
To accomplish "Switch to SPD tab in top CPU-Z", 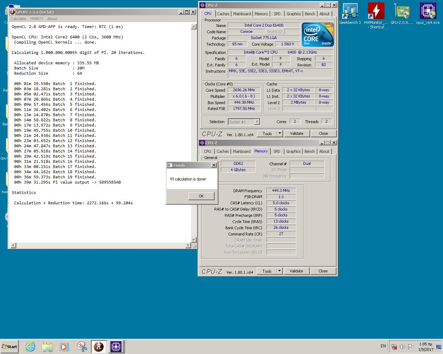I will (277, 14).
